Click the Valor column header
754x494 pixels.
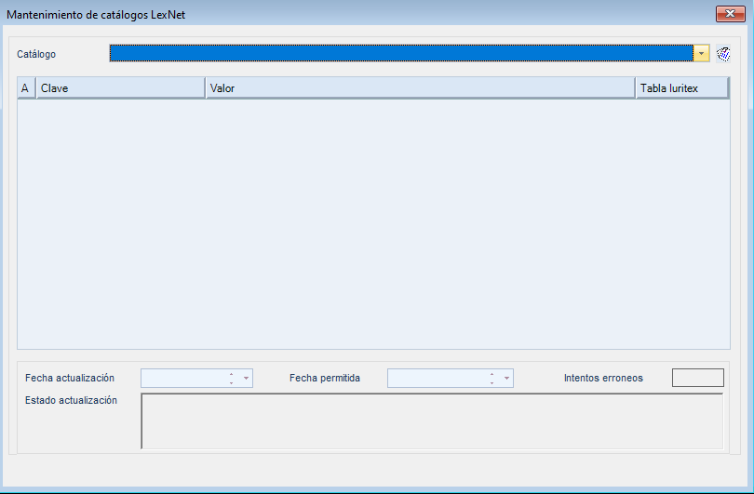pyautogui.click(x=419, y=88)
